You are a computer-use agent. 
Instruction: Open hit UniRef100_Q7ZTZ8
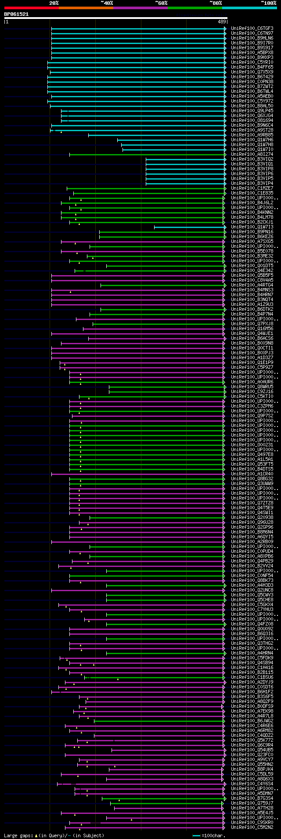252,503
